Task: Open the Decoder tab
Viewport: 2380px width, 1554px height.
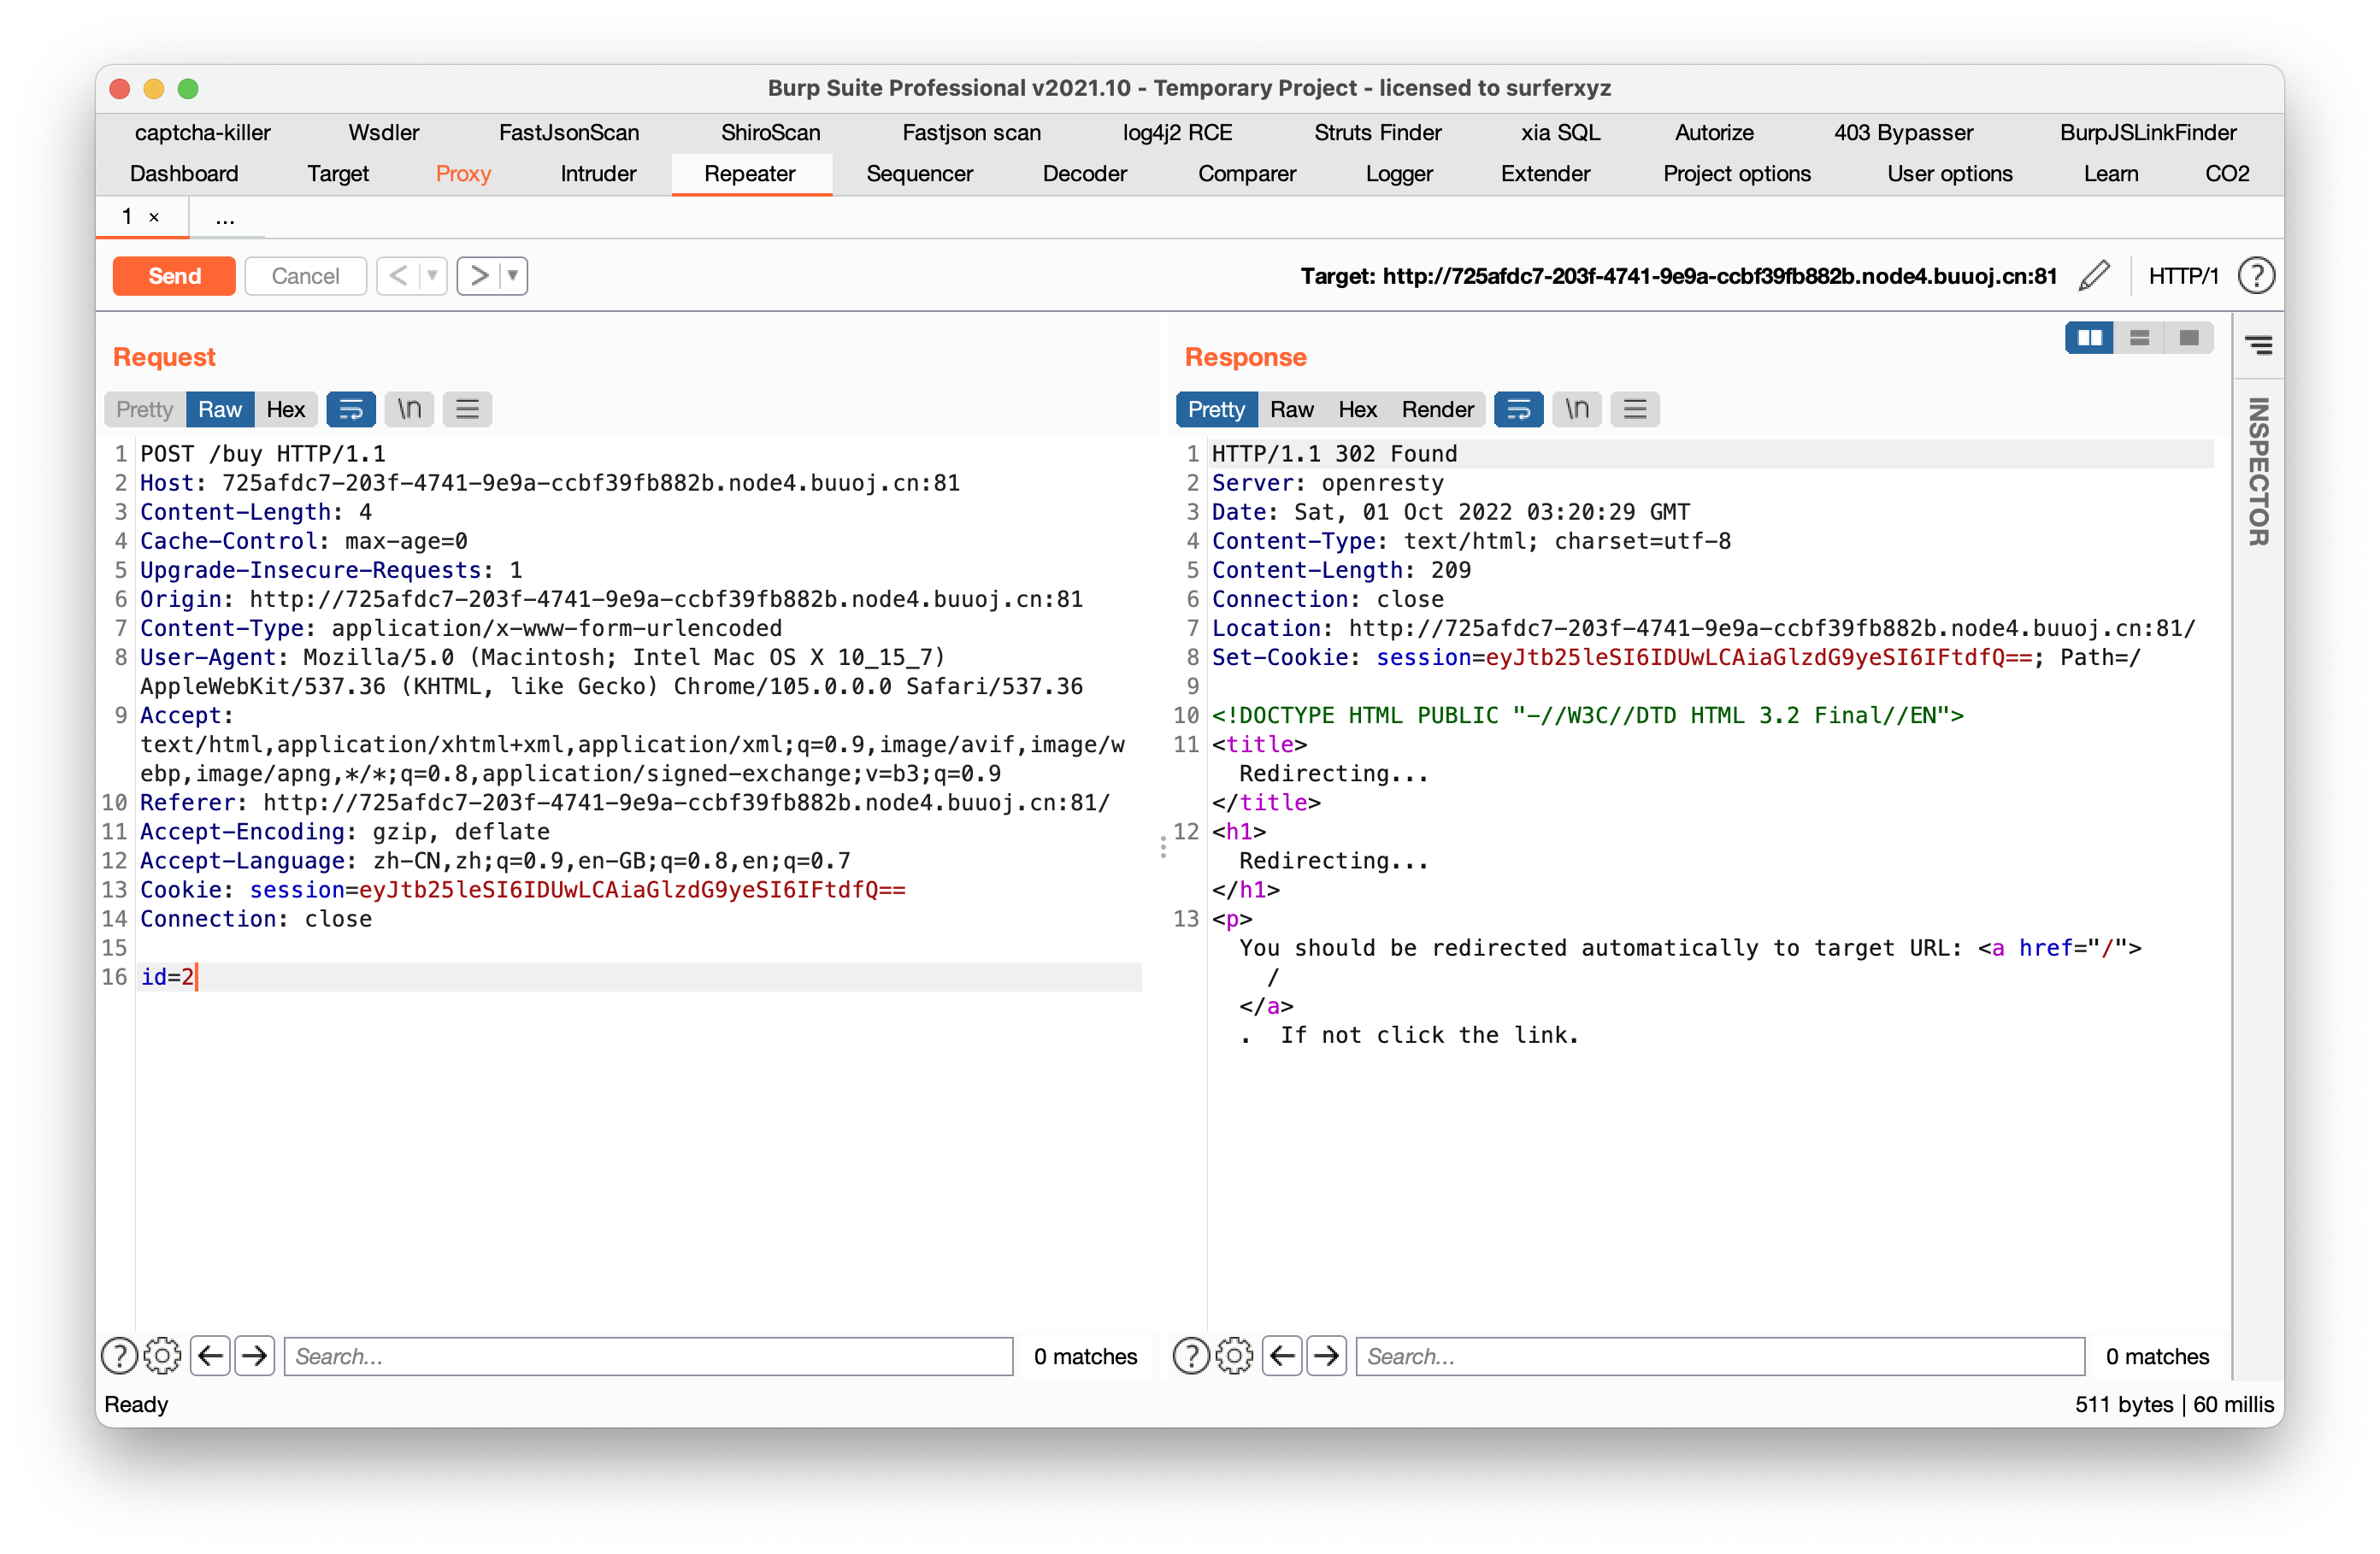Action: coord(1084,174)
